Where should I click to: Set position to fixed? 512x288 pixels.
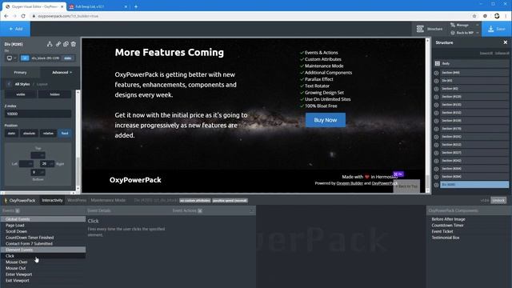[x=65, y=134]
